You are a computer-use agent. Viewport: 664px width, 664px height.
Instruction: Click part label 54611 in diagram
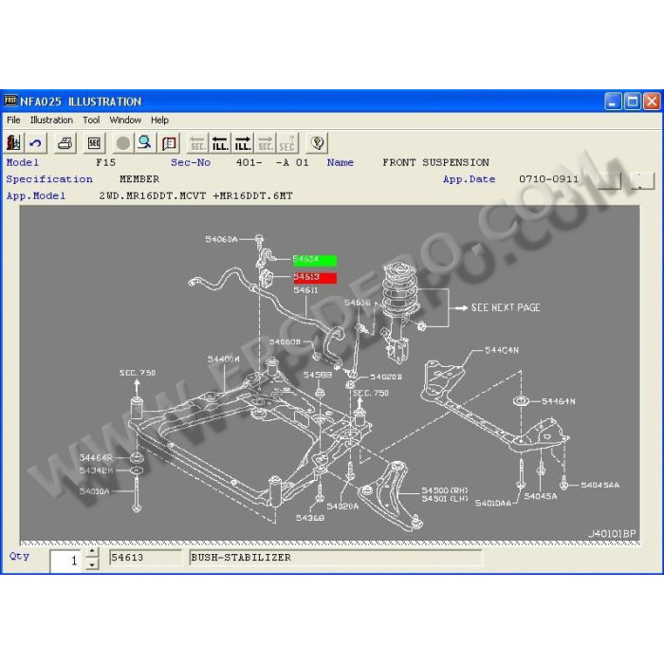(305, 290)
